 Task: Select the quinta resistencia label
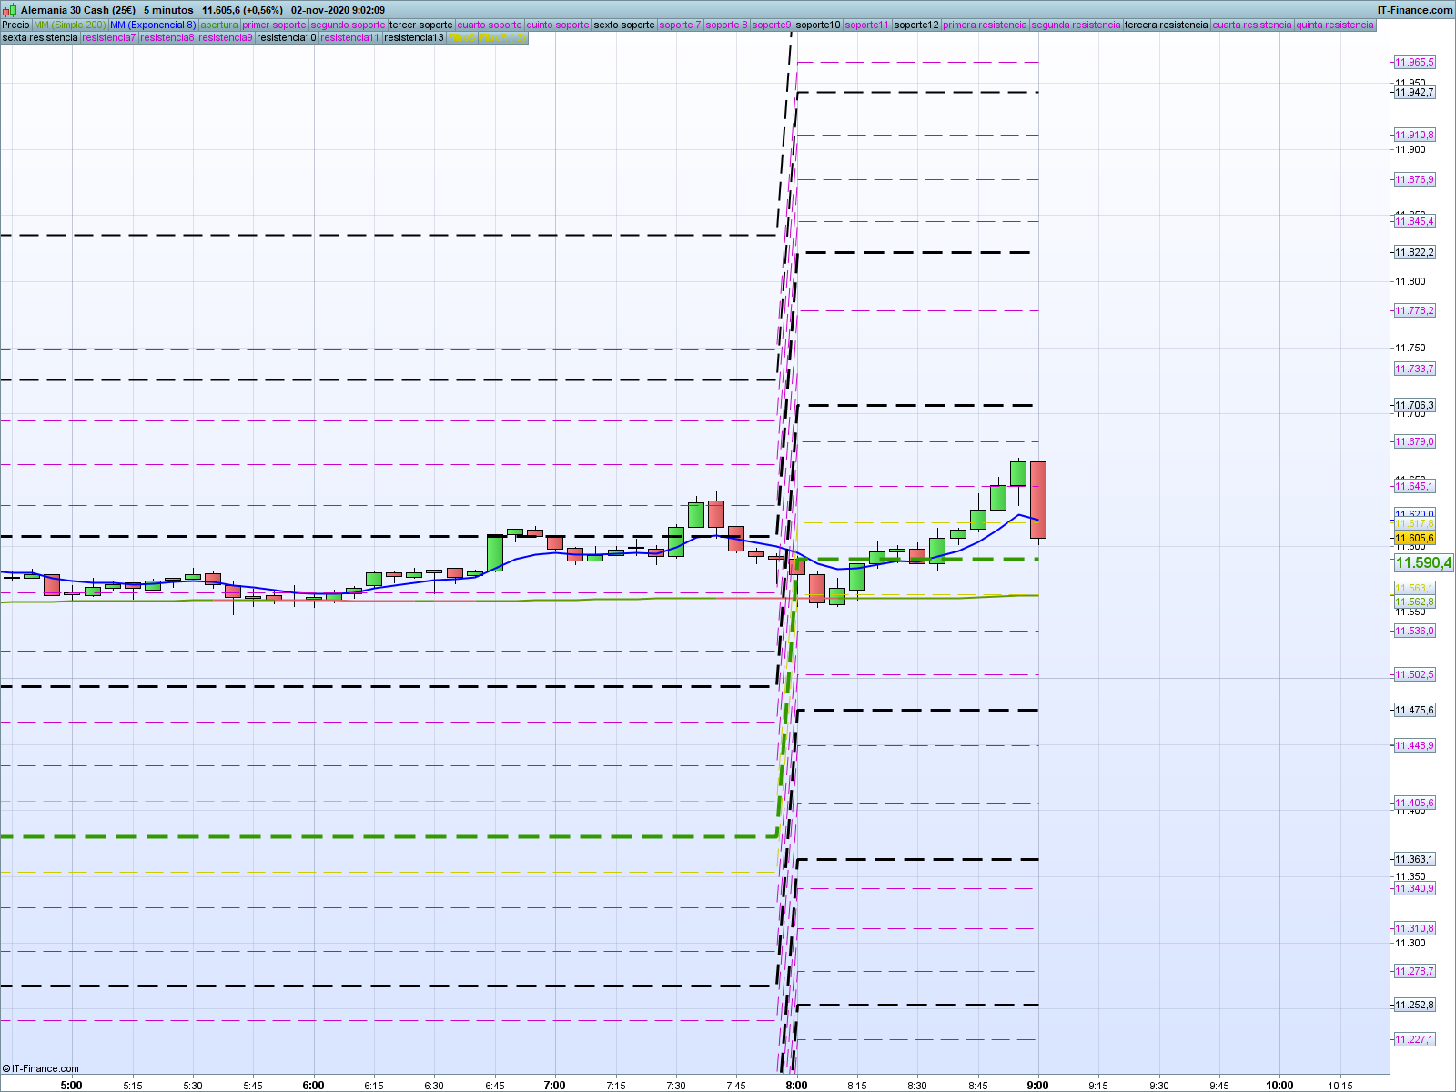pos(1335,25)
